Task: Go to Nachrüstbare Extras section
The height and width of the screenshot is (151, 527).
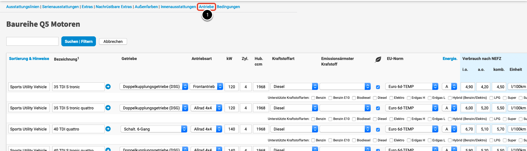Action: tap(114, 7)
